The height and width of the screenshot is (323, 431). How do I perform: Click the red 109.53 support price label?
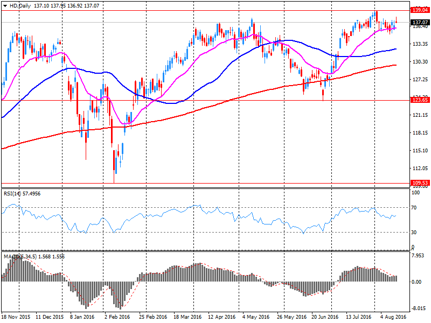click(x=420, y=183)
